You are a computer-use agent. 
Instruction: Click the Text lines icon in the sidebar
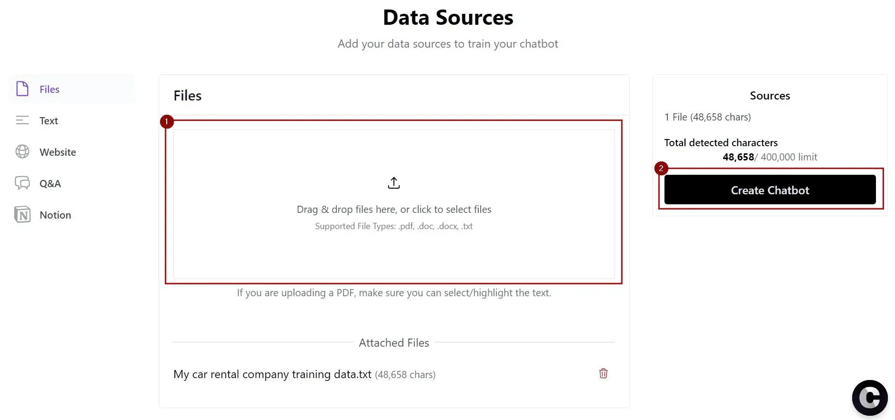point(22,120)
